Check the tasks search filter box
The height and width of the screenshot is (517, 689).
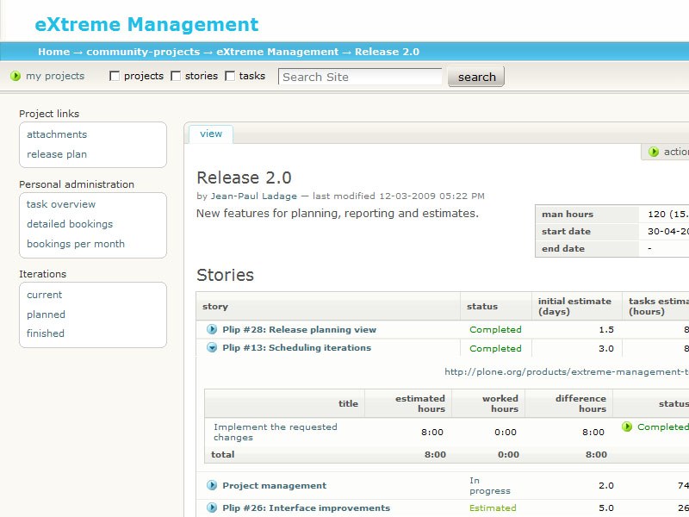(230, 77)
